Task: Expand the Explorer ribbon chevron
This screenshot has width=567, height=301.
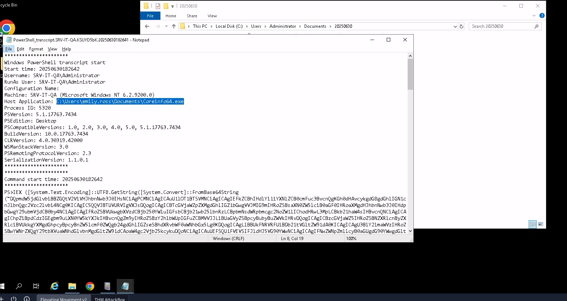Action: pos(534,16)
